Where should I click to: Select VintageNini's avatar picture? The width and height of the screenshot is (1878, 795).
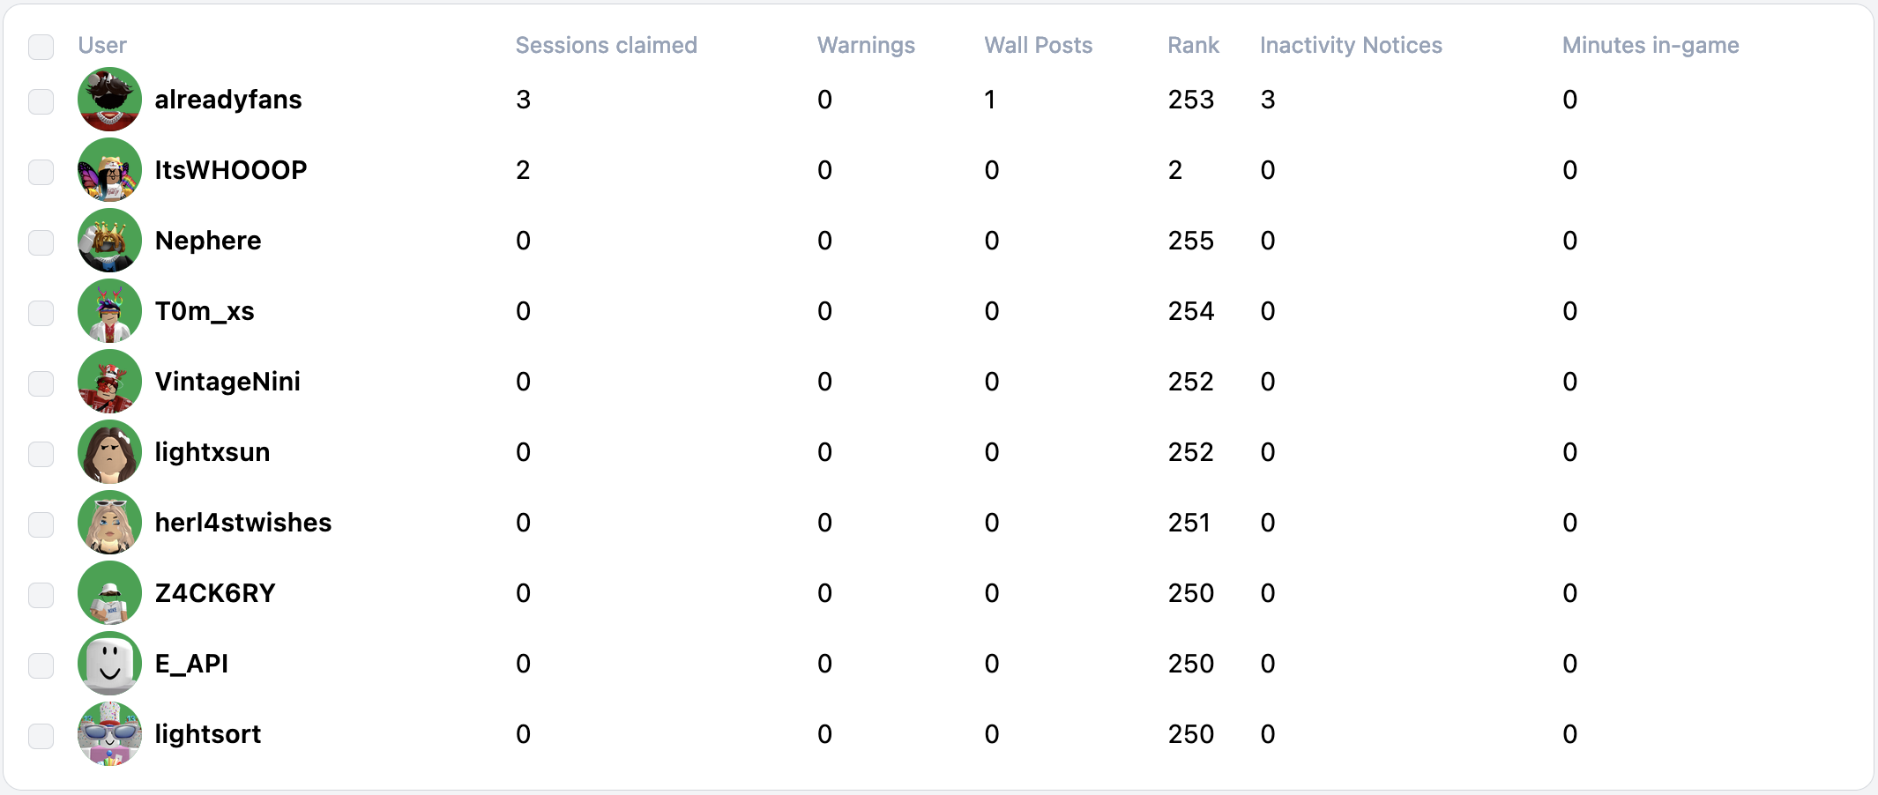click(x=109, y=382)
